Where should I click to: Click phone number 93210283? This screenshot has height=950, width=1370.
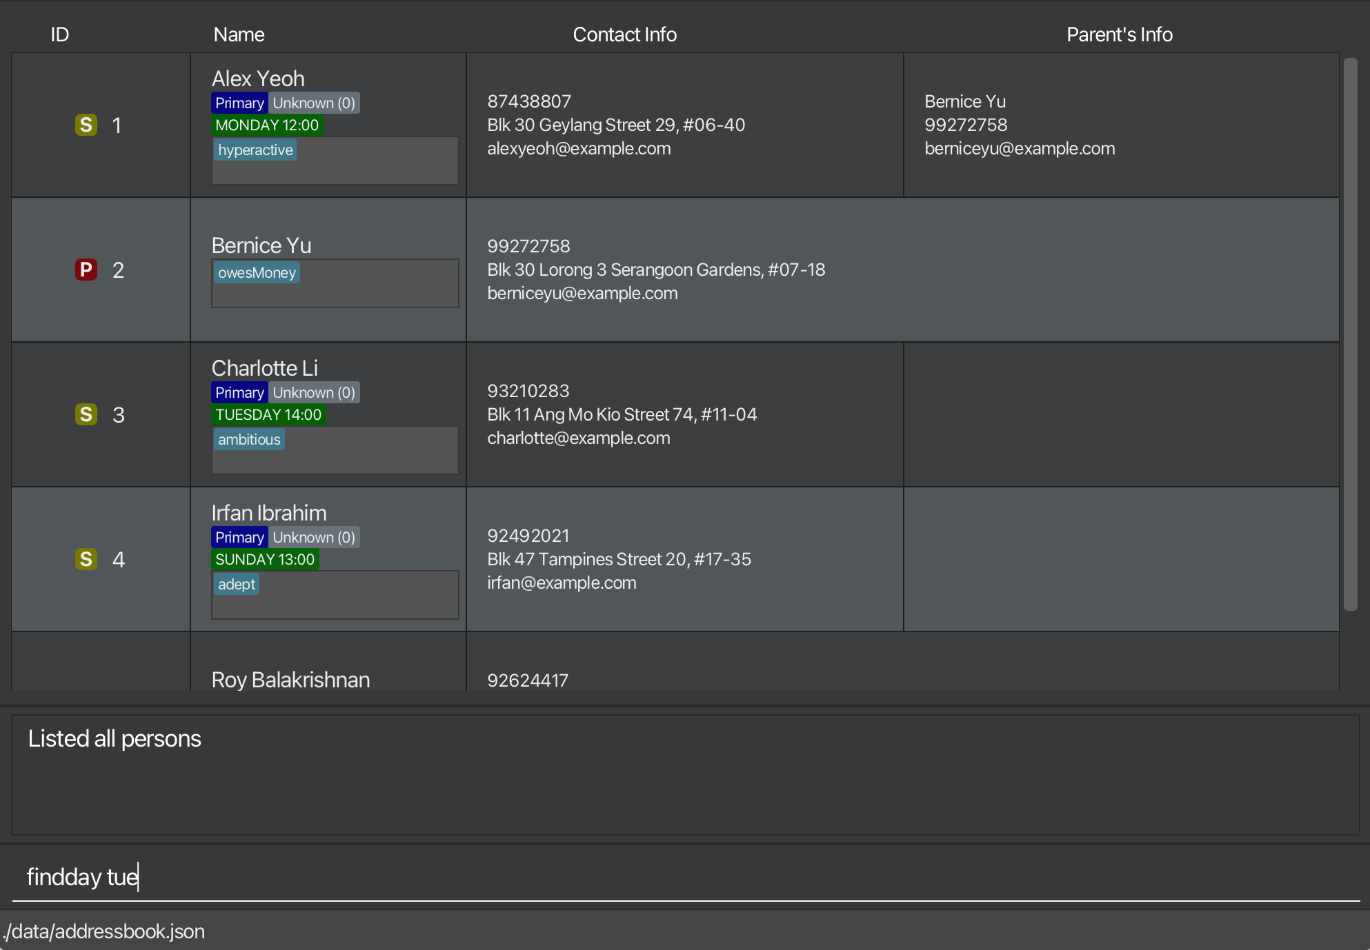[x=528, y=391]
